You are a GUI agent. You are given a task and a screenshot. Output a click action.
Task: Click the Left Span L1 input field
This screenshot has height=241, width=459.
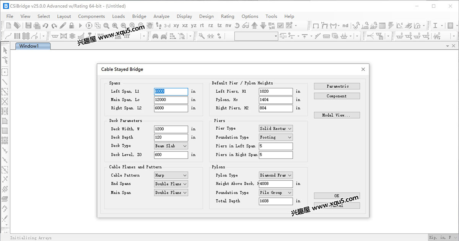[171, 92]
